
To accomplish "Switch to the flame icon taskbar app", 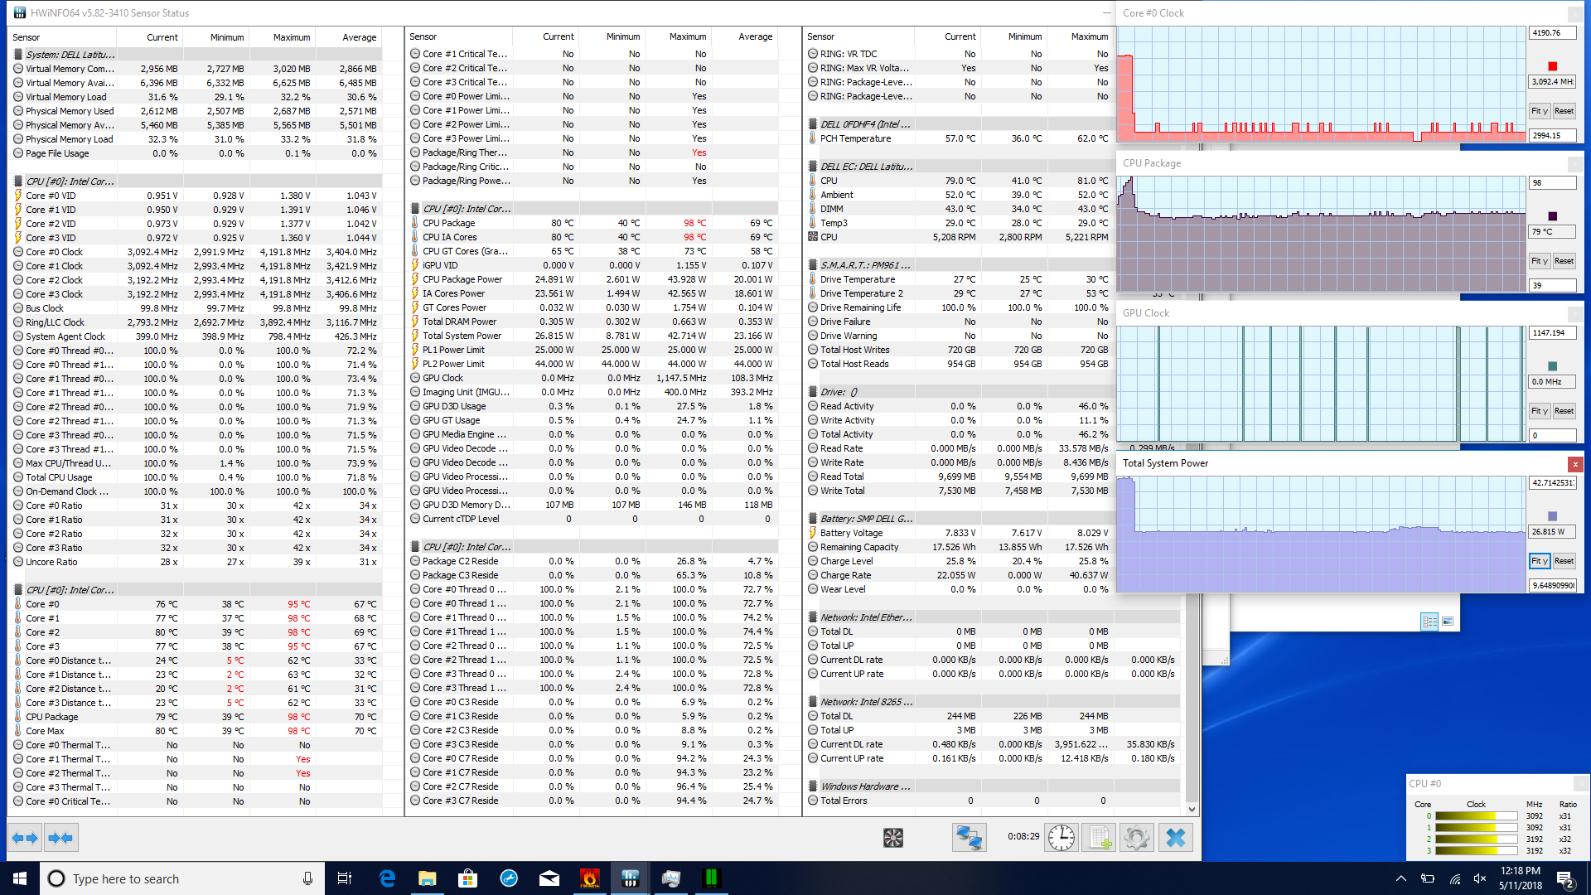I will [x=590, y=878].
